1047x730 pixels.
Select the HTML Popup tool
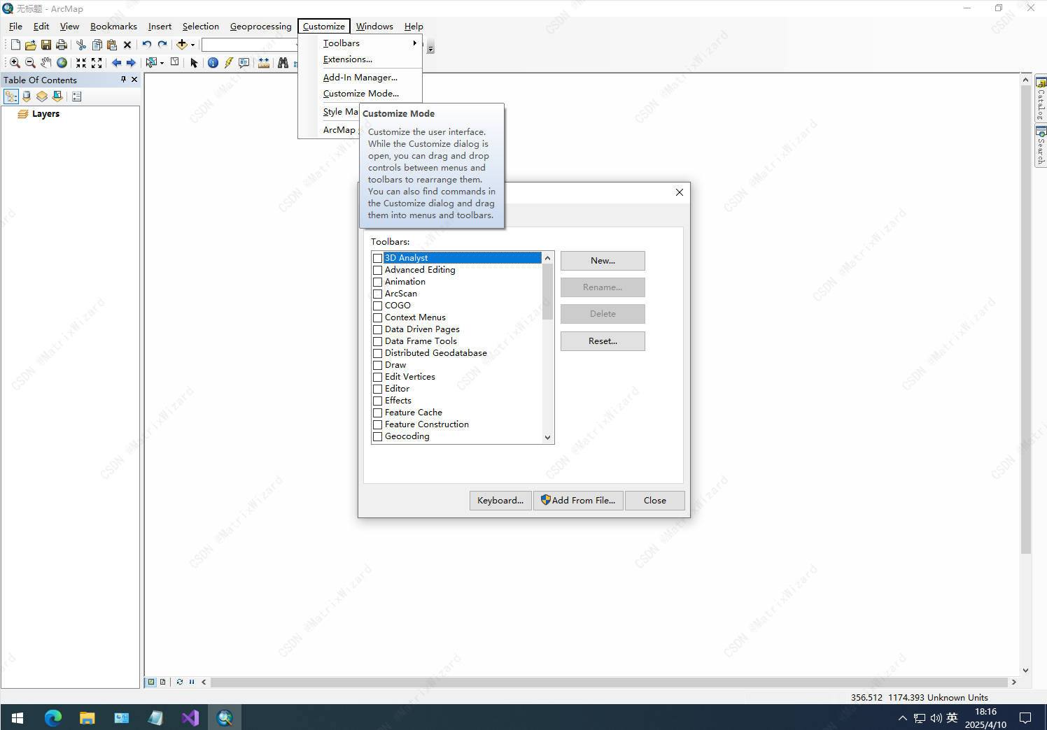coord(244,63)
